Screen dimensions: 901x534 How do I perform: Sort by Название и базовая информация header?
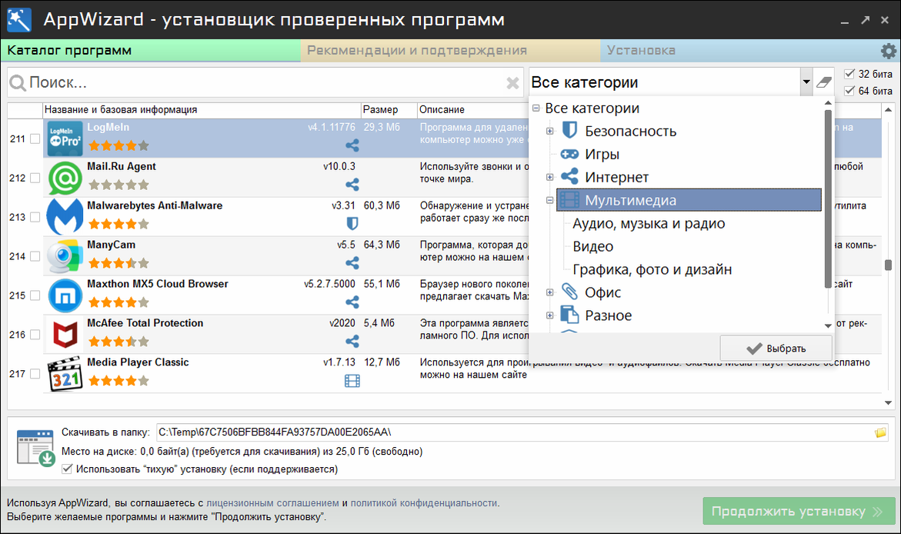tap(202, 109)
